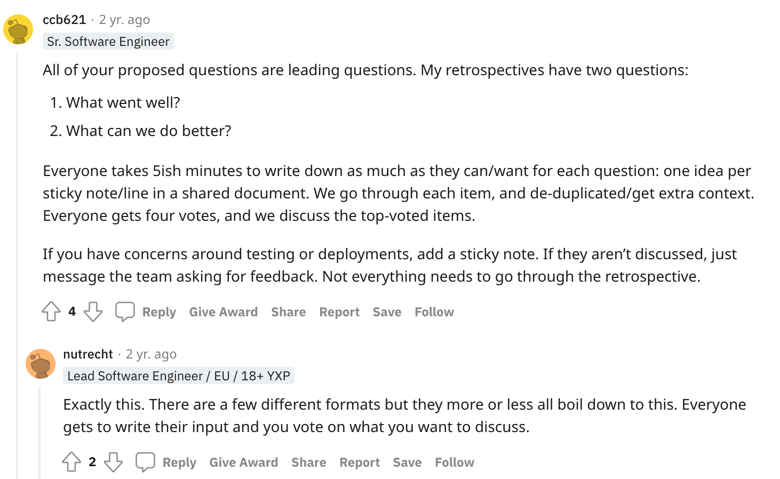The height and width of the screenshot is (479, 780).
Task: Open the reply box via the speech bubble on ccb621's comment
Action: pos(125,312)
